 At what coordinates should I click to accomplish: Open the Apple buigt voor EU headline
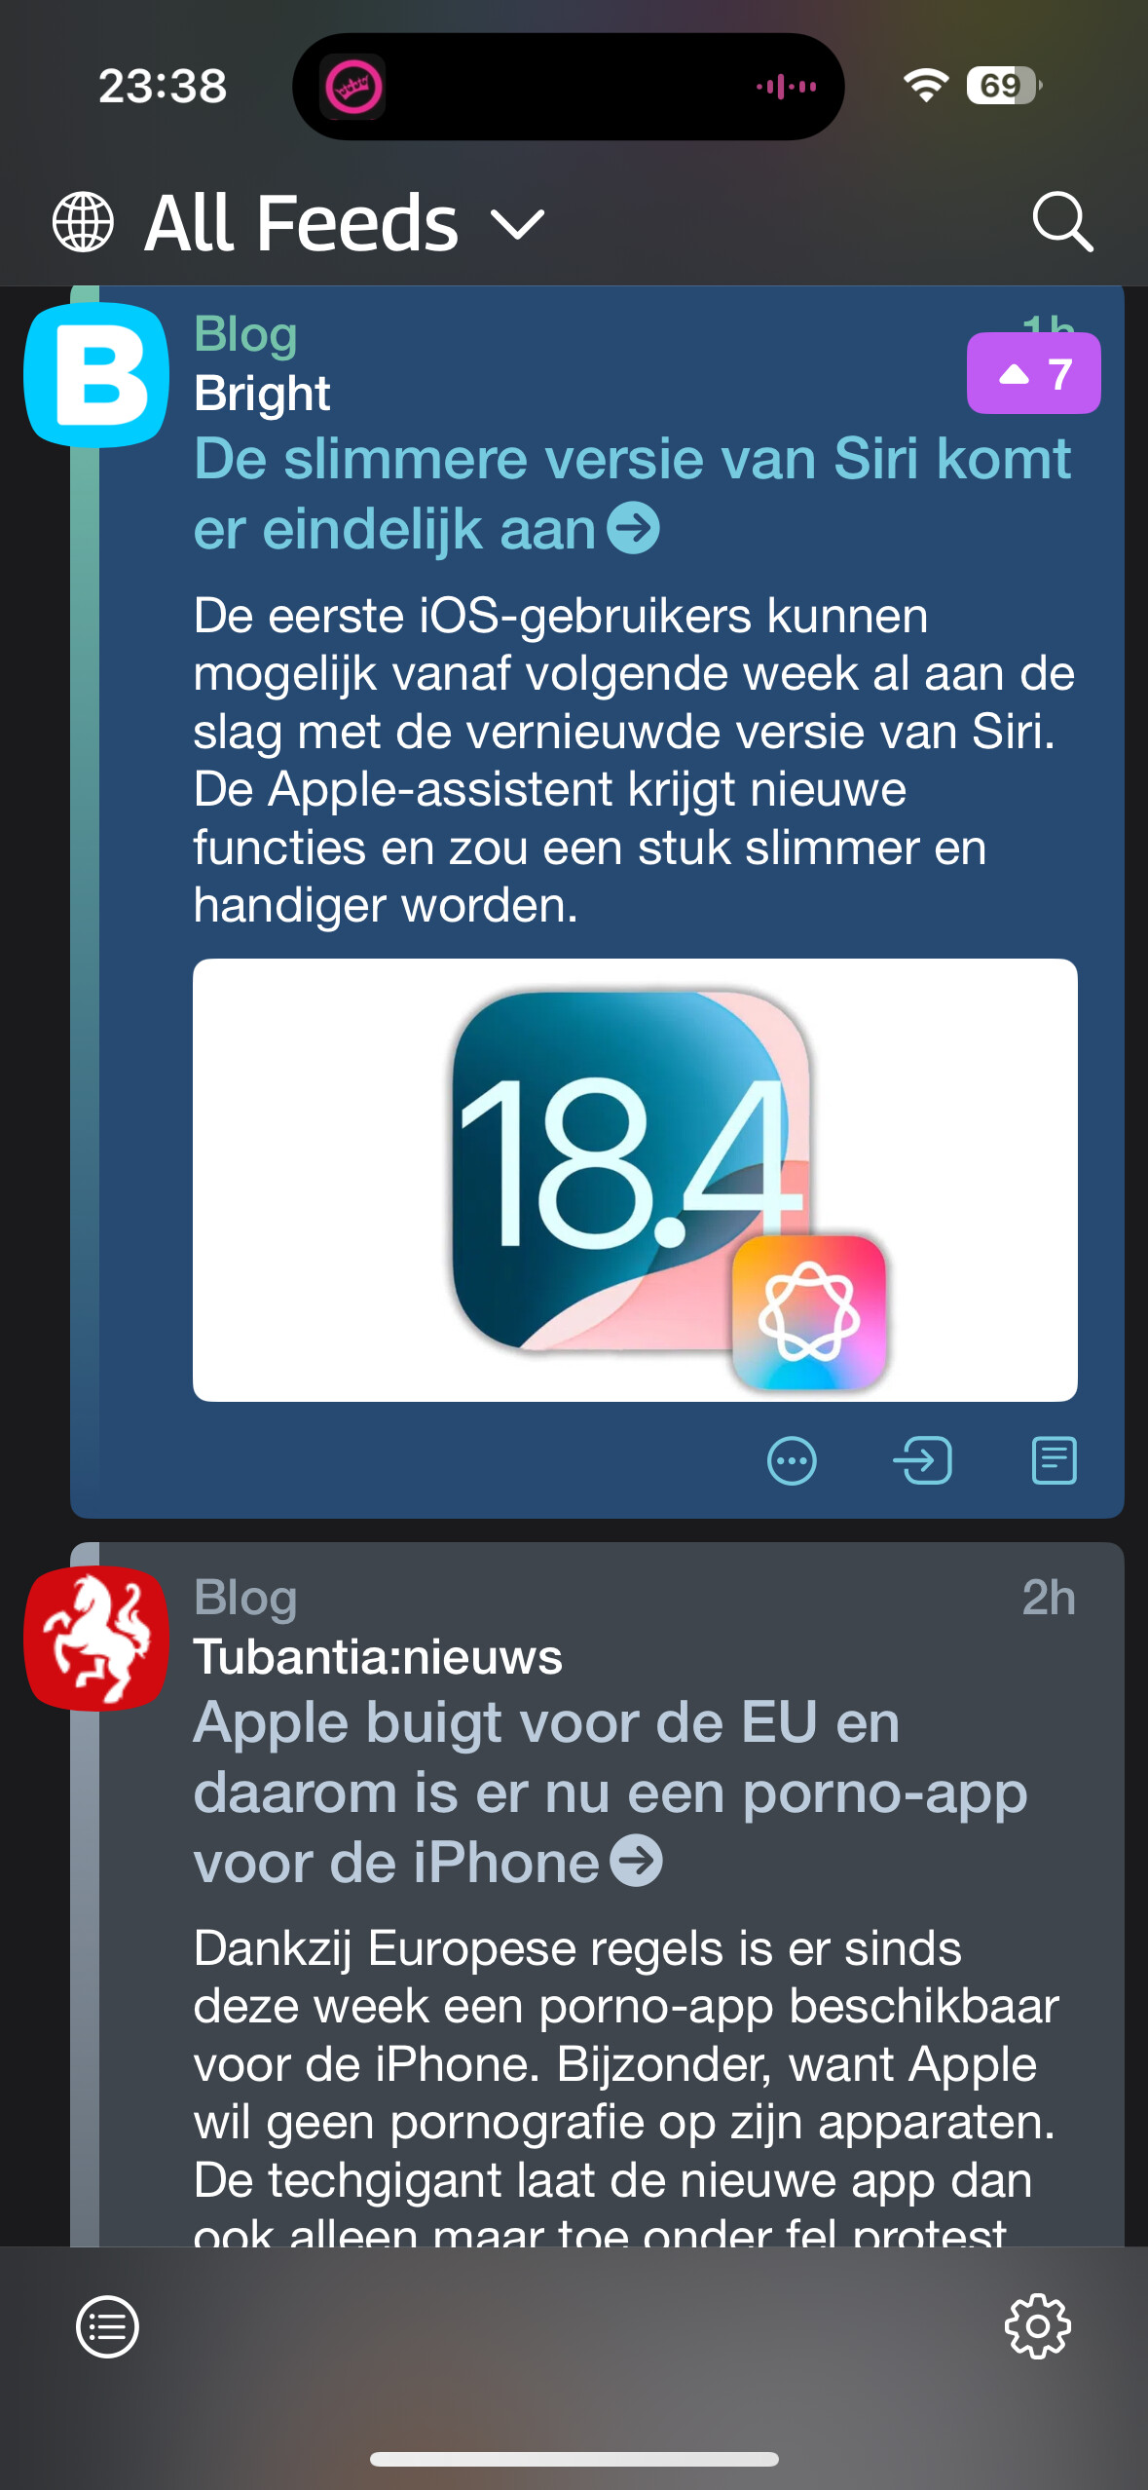pyautogui.click(x=611, y=1792)
